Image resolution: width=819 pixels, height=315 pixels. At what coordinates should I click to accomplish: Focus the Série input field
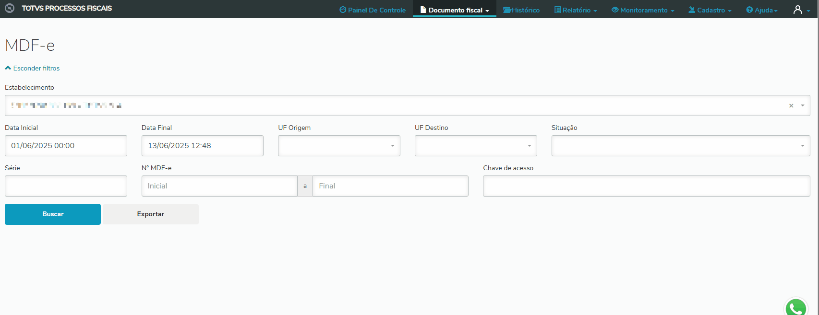66,186
